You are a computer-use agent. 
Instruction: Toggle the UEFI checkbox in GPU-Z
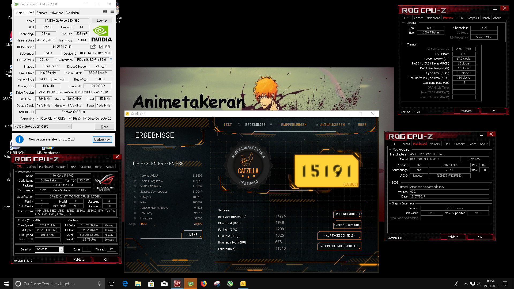click(x=101, y=47)
